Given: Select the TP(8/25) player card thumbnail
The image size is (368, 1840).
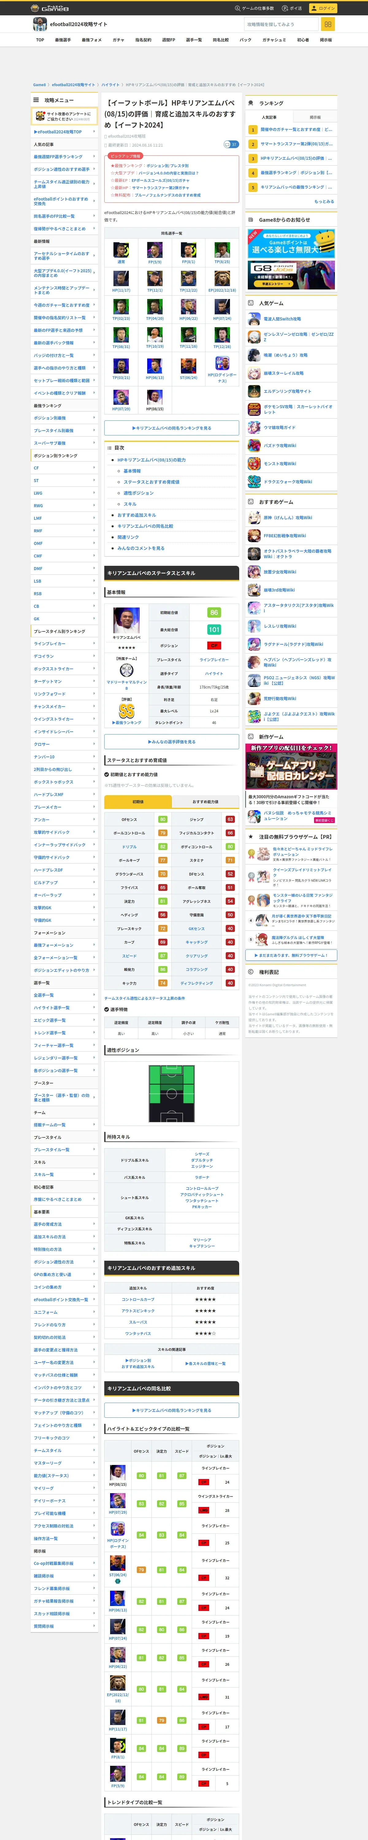Looking at the screenshot, I should [x=222, y=250].
